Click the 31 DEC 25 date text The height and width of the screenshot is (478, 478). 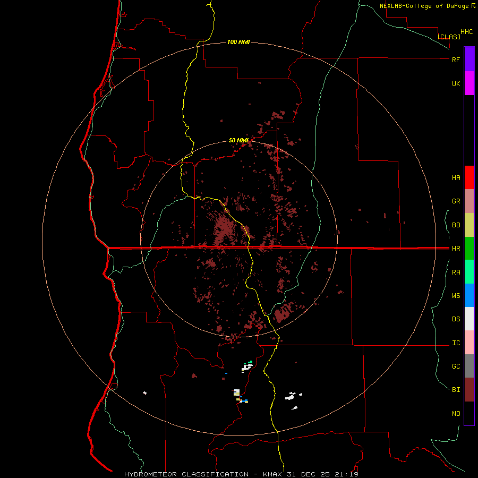tap(309, 474)
